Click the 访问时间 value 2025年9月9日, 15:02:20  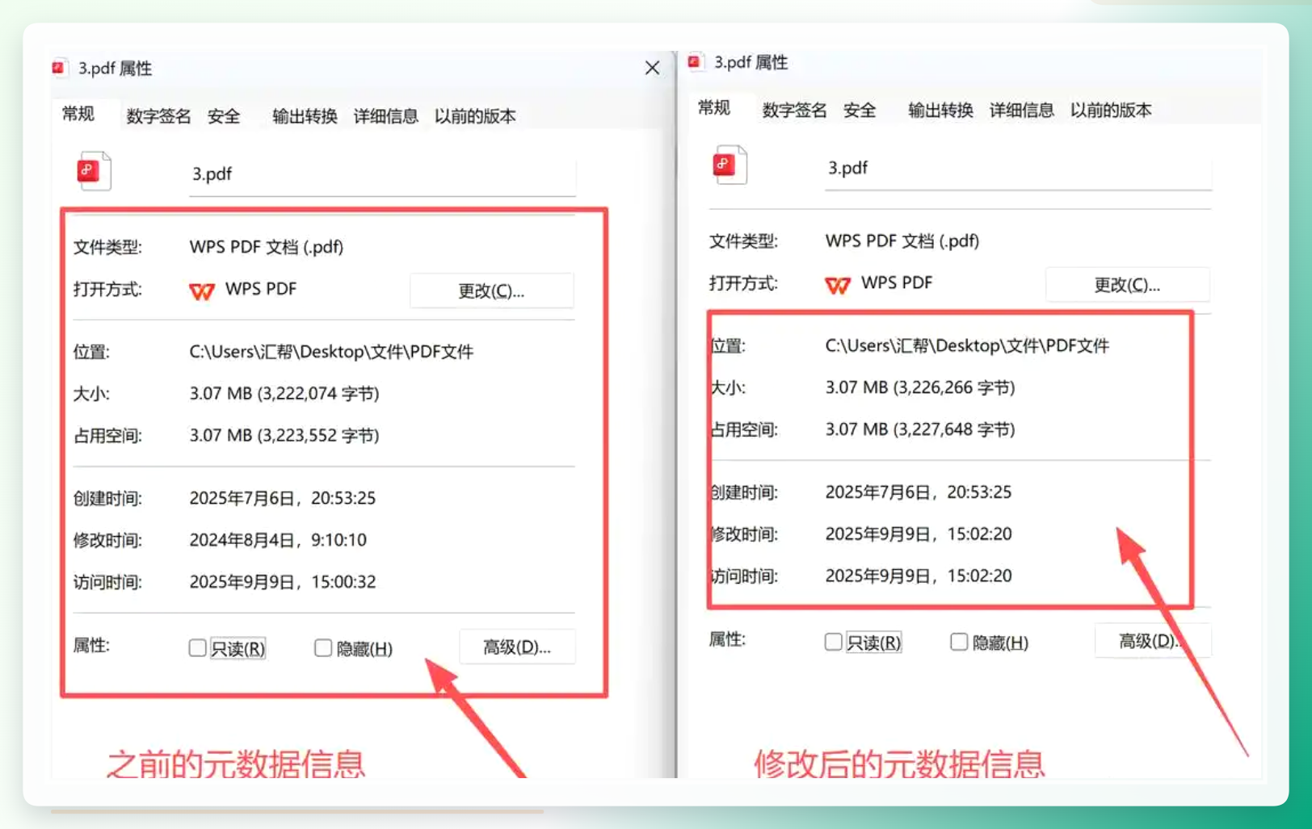pos(919,576)
